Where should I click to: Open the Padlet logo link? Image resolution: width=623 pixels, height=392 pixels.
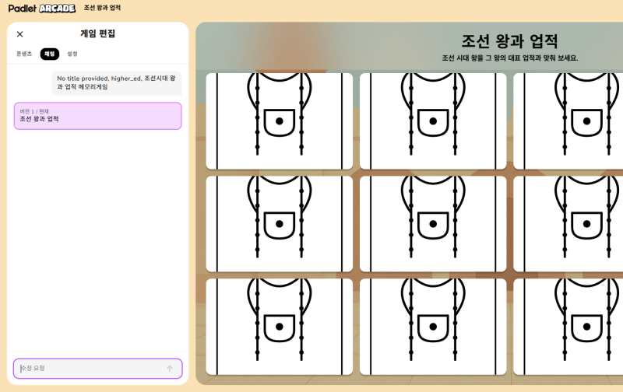coord(23,8)
